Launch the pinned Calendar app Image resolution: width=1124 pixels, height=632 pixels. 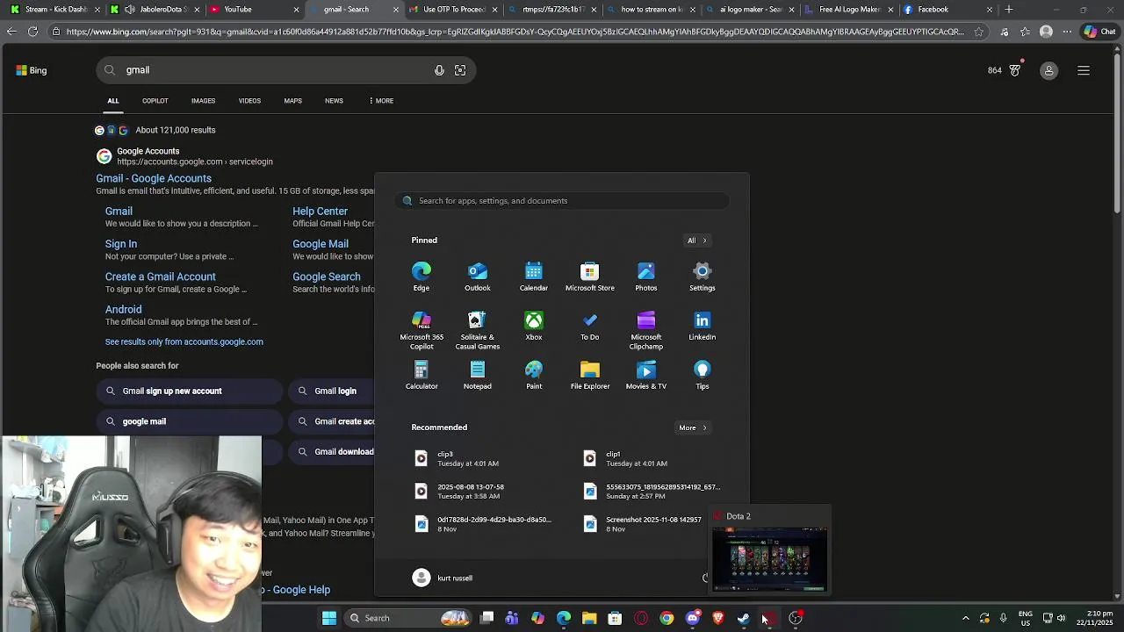(534, 276)
